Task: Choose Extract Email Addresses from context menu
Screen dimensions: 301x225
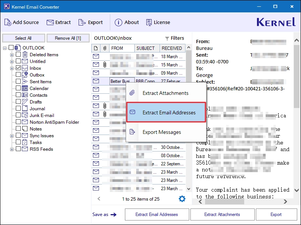Action: point(166,112)
